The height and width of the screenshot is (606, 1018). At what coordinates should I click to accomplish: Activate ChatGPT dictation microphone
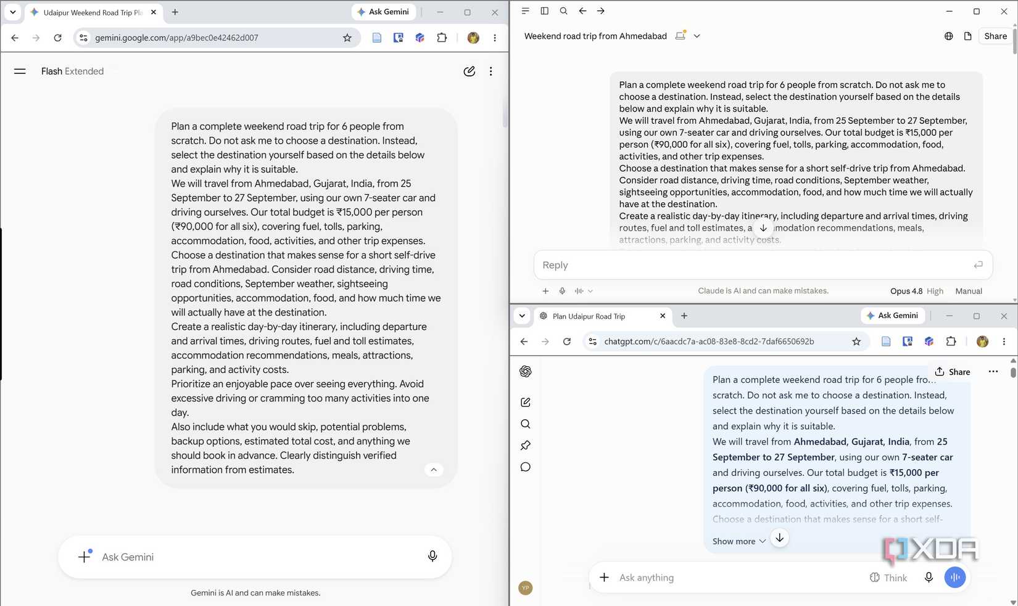[x=929, y=578]
